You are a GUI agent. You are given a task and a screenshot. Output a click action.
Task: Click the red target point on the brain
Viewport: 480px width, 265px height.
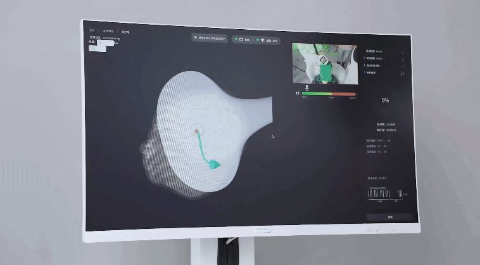(196, 131)
